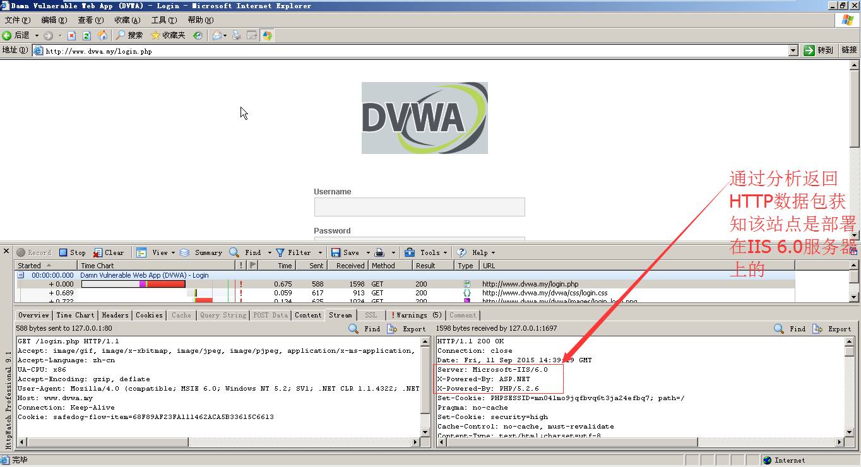Export the sent request stream
The height and width of the screenshot is (467, 861).
[407, 329]
